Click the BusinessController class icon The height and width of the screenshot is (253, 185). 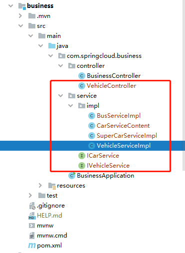tap(82, 76)
